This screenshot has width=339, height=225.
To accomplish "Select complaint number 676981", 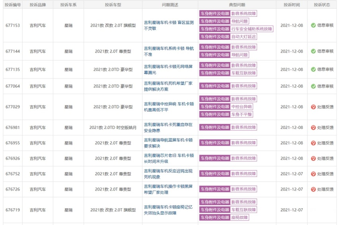I will pyautogui.click(x=13, y=128).
